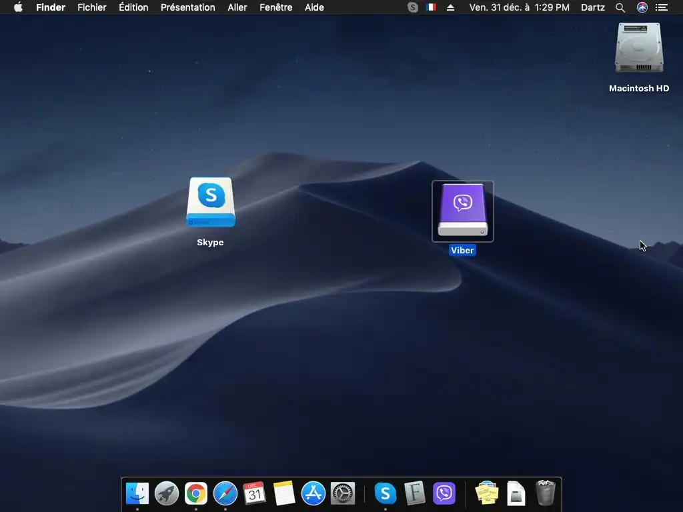Open Notification Center list icon
This screenshot has height=512, width=683.
coord(662,7)
